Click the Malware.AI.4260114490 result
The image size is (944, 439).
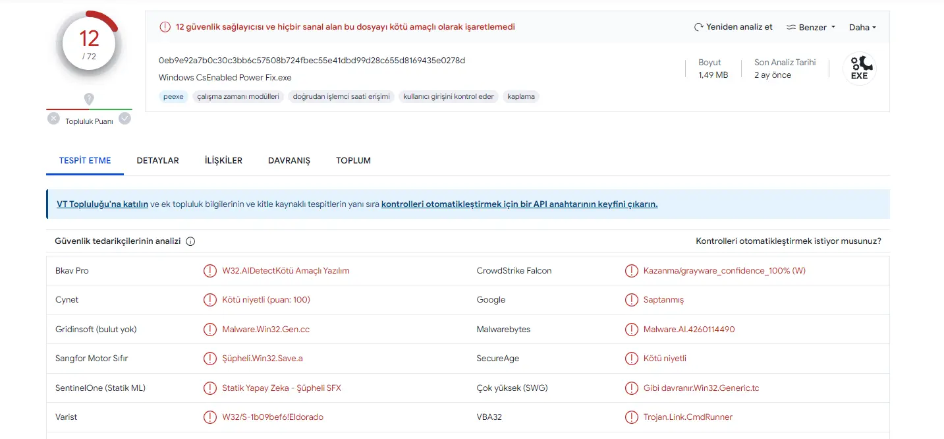click(x=689, y=330)
